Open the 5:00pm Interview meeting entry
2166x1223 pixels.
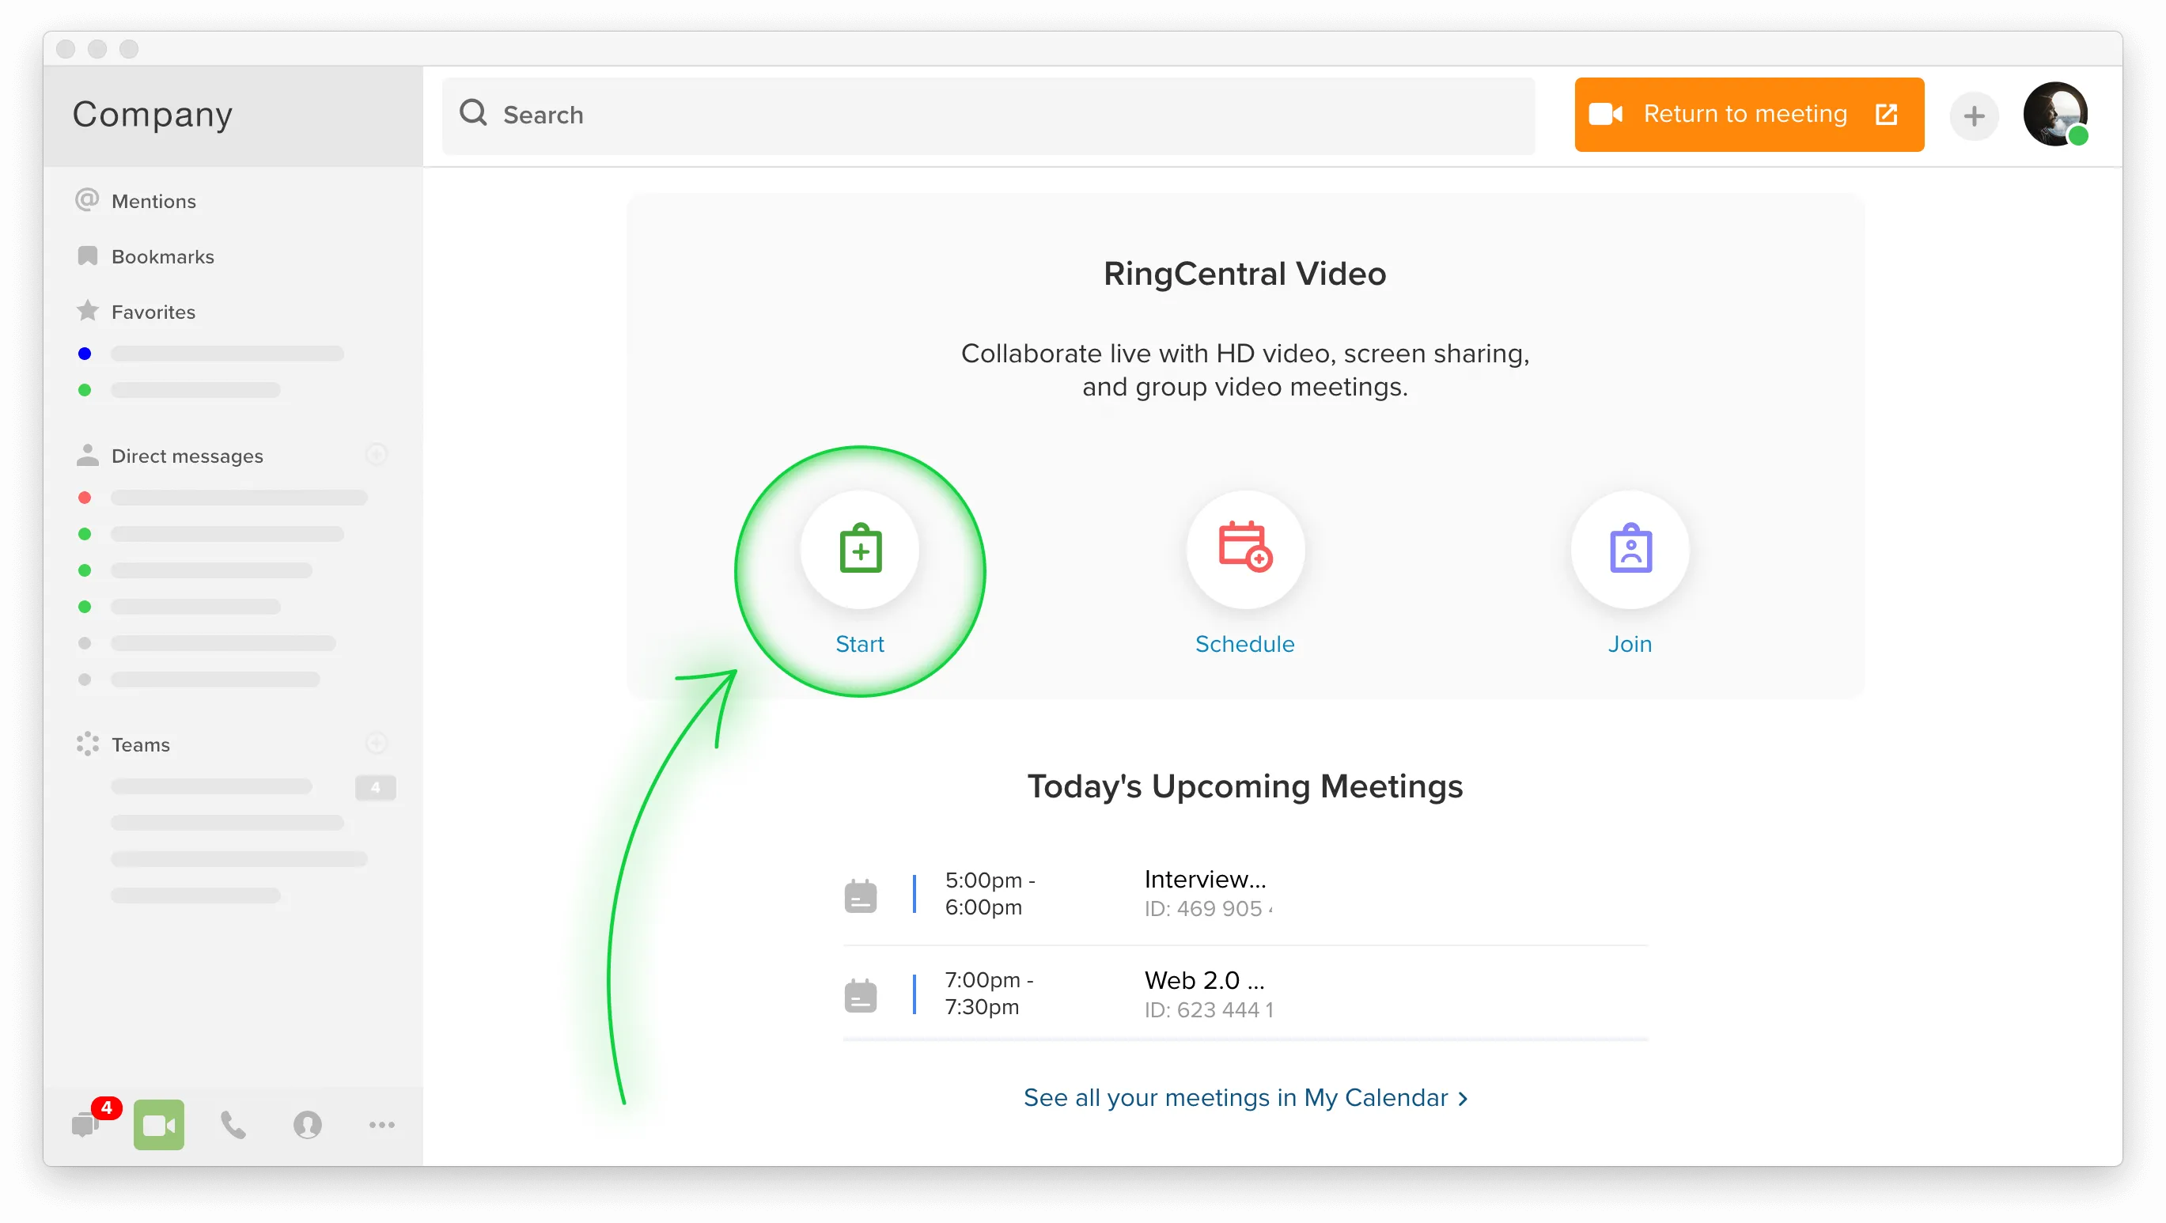coord(1204,893)
